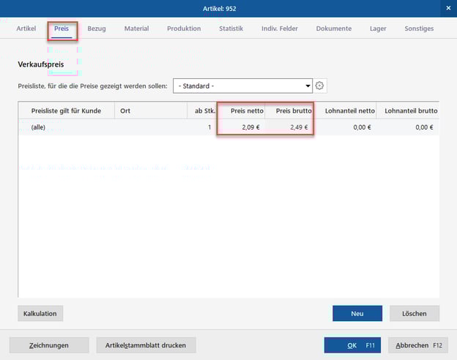Confirm with the OK button
Image resolution: width=457 pixels, height=360 pixels.
(x=352, y=345)
